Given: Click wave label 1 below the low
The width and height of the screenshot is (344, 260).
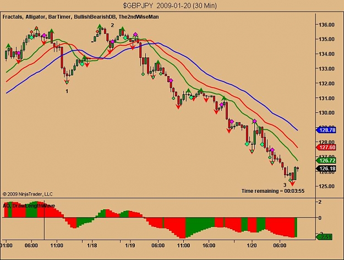Looking at the screenshot, I should (x=67, y=91).
